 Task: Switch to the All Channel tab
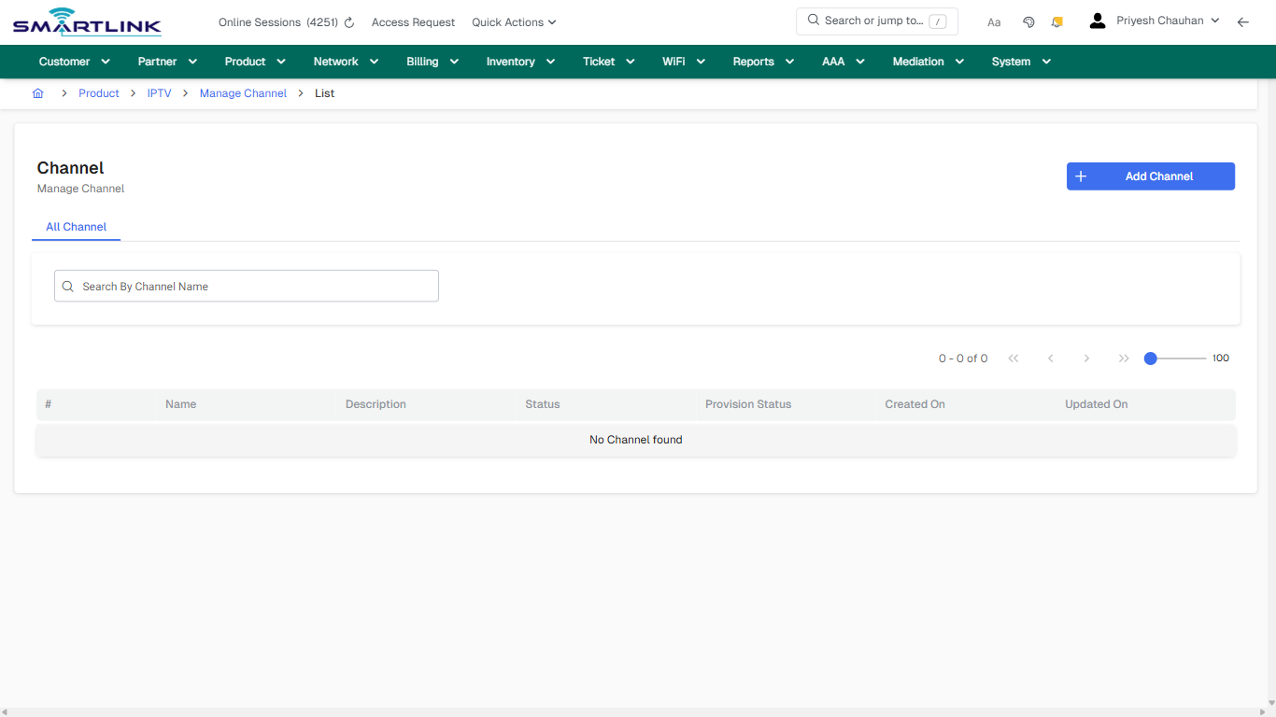(76, 227)
